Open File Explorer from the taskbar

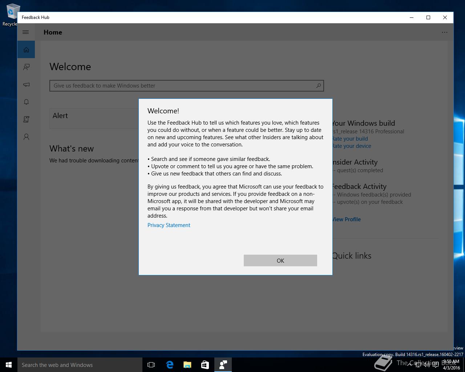(x=187, y=365)
